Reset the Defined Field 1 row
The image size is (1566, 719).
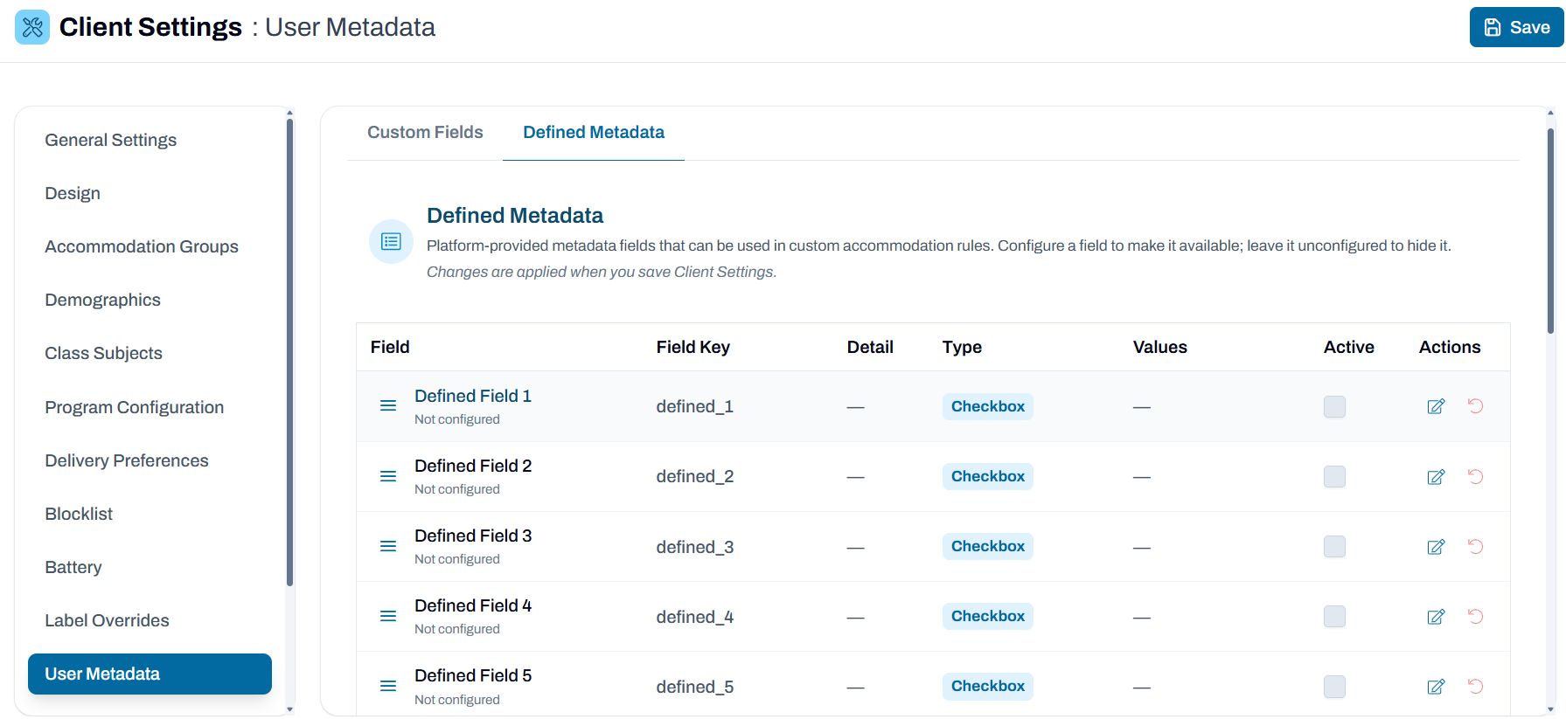tap(1475, 405)
